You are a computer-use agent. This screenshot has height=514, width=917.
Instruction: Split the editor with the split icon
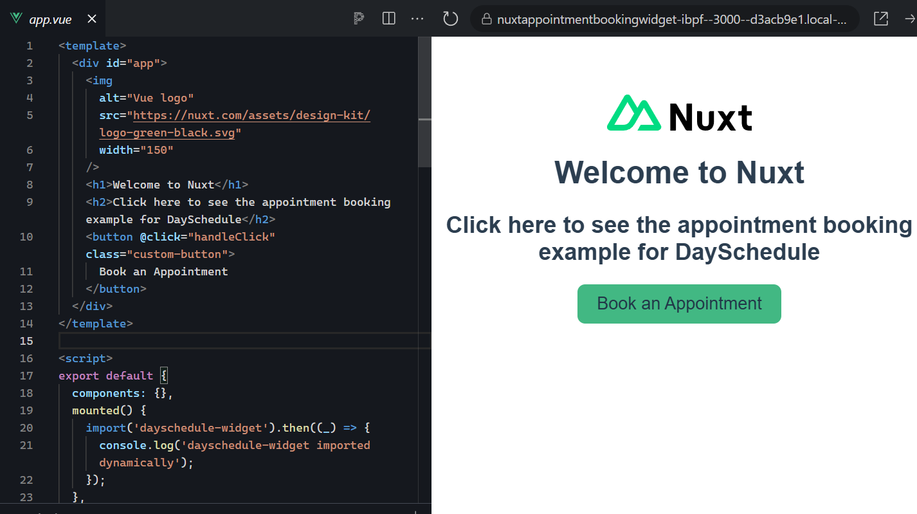click(389, 19)
